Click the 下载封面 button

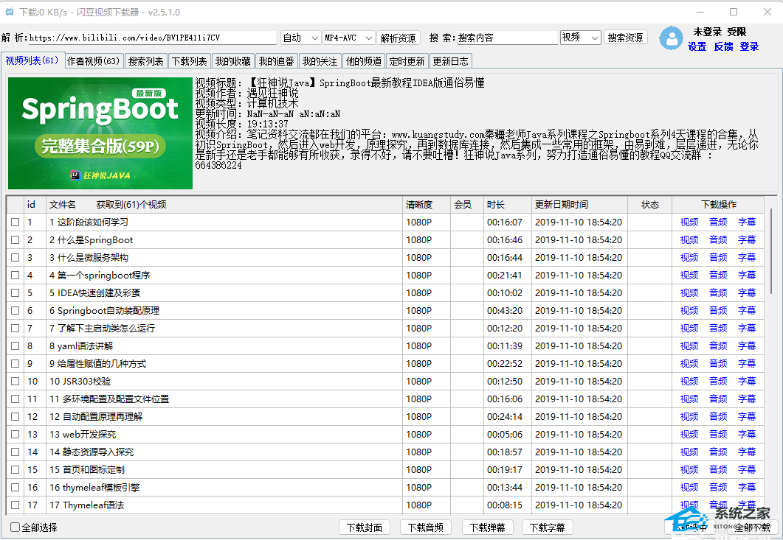coord(365,527)
